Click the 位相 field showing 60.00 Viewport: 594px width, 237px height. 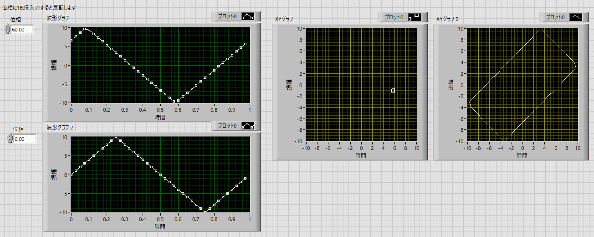coord(23,30)
